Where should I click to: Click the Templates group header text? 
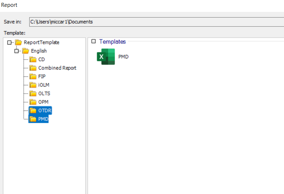point(112,42)
